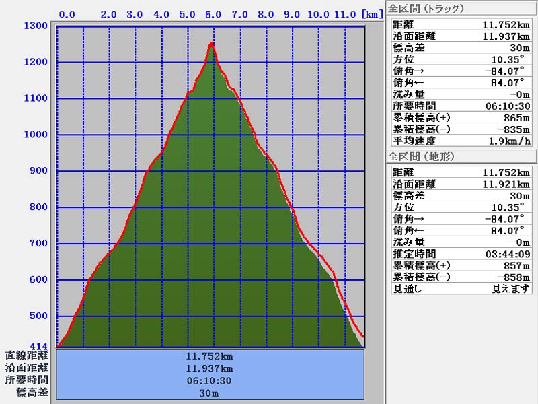Select the 累積標高(+) 857m terrain row
Image resolution: width=538 pixels, height=404 pixels.
[x=461, y=265]
